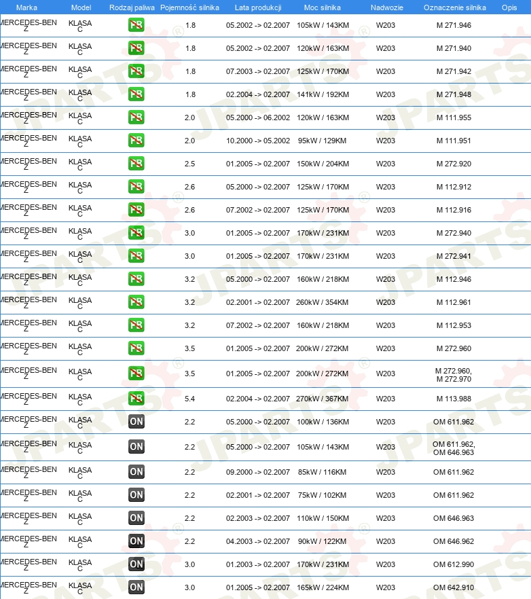This screenshot has width=531, height=599.
Task: Select engine code M 271.948
Action: click(x=454, y=94)
